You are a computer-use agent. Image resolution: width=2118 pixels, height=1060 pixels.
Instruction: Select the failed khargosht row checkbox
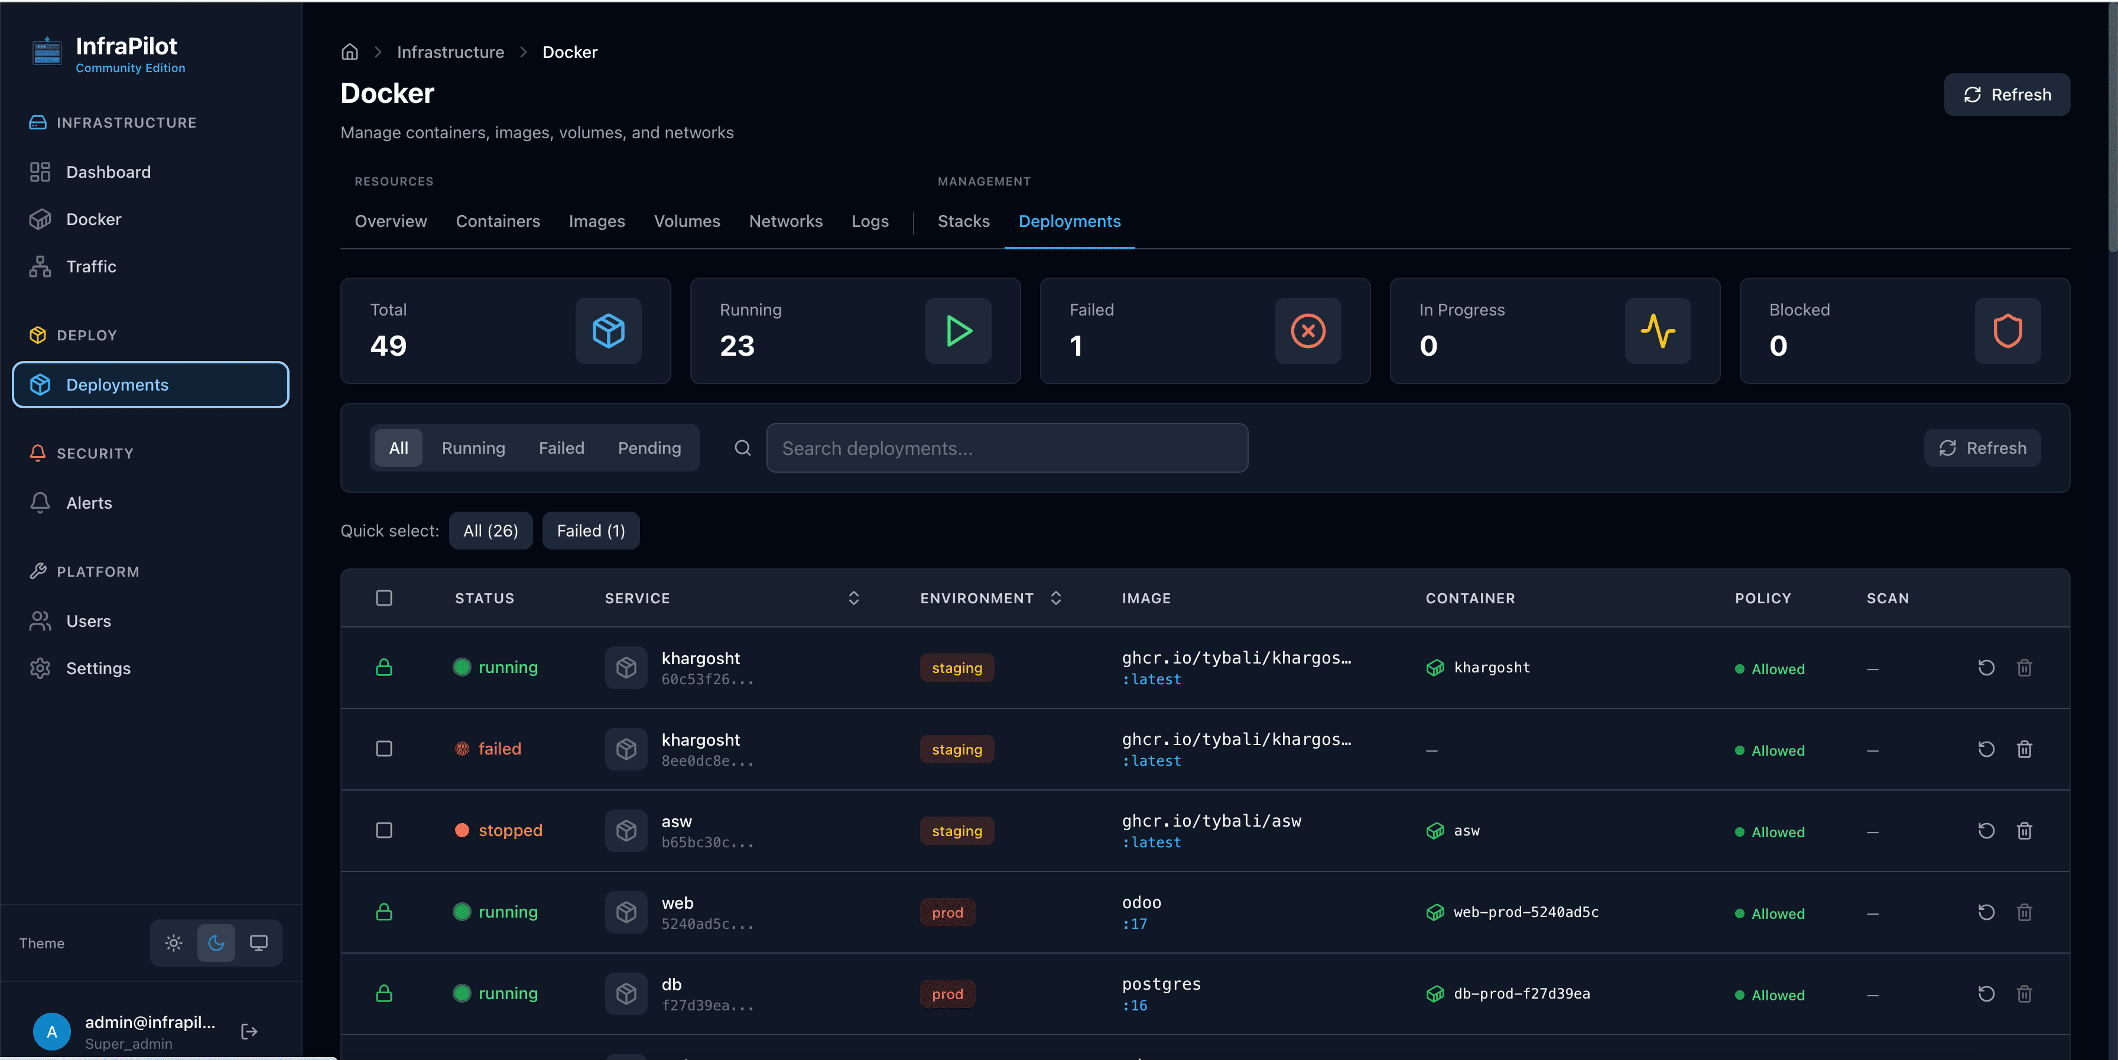384,749
